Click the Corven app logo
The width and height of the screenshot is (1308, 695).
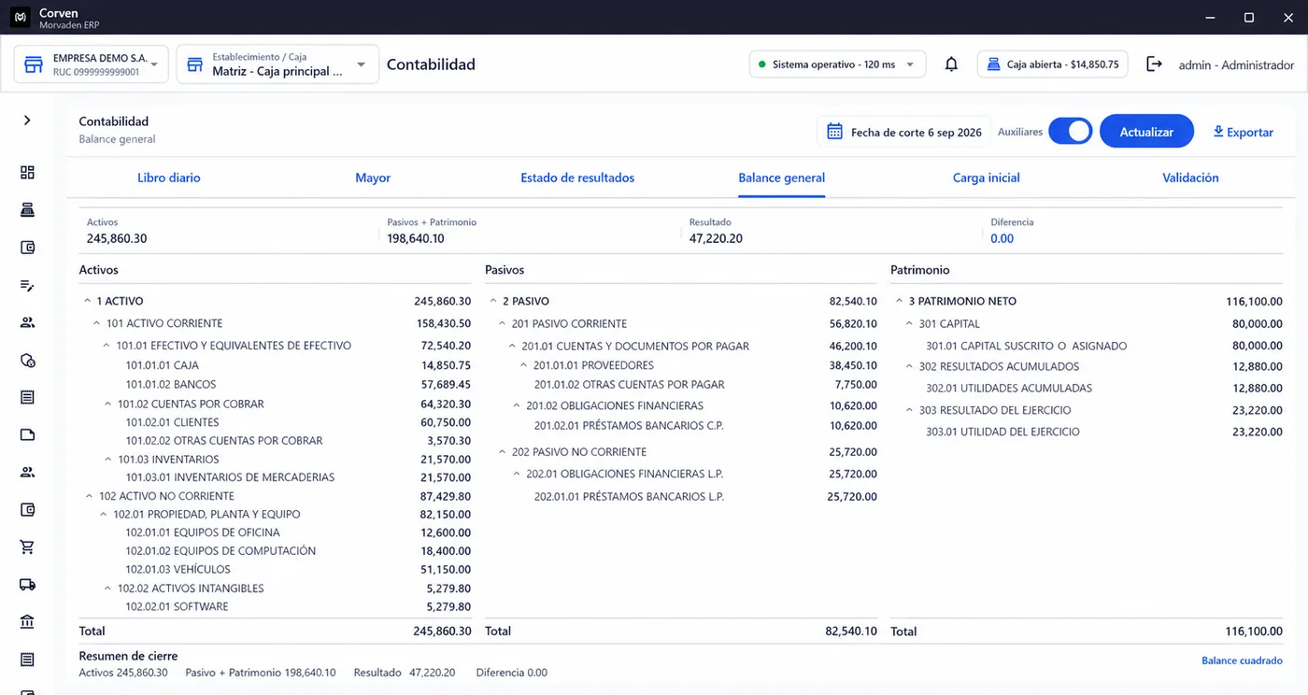click(x=20, y=18)
